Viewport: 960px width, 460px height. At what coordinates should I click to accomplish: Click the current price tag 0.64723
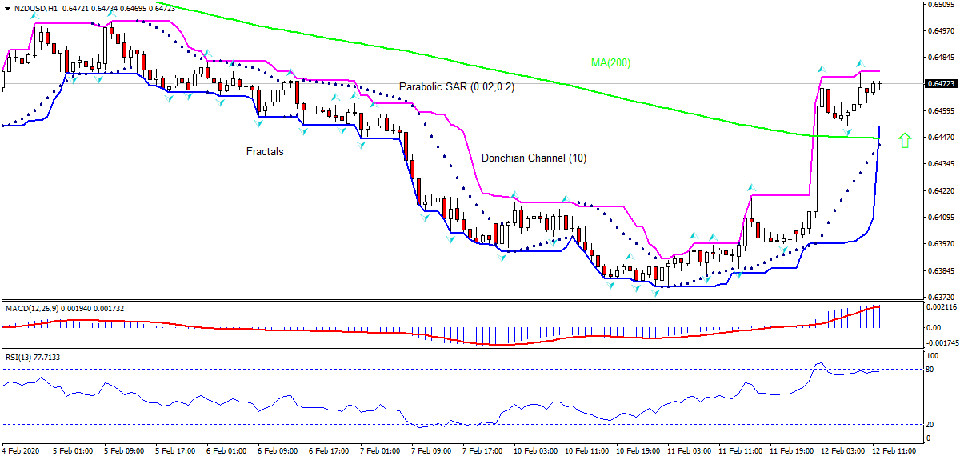pos(941,83)
